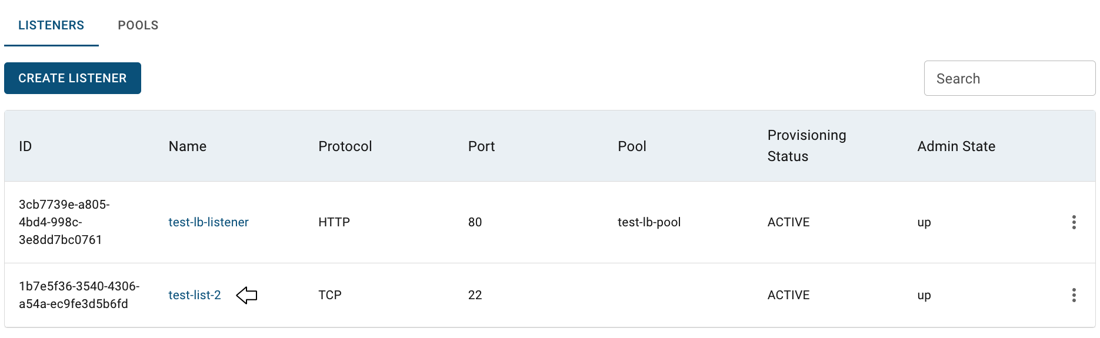Click the test-lb-pool cell
Screen dimensions: 1100x338
click(x=649, y=222)
